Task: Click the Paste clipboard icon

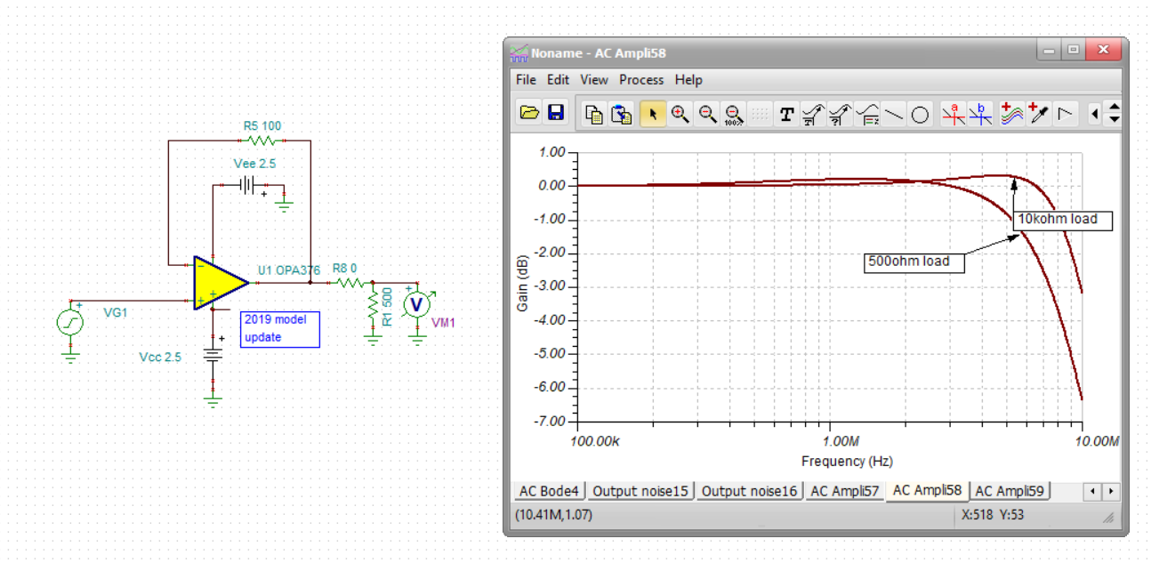Action: (622, 114)
